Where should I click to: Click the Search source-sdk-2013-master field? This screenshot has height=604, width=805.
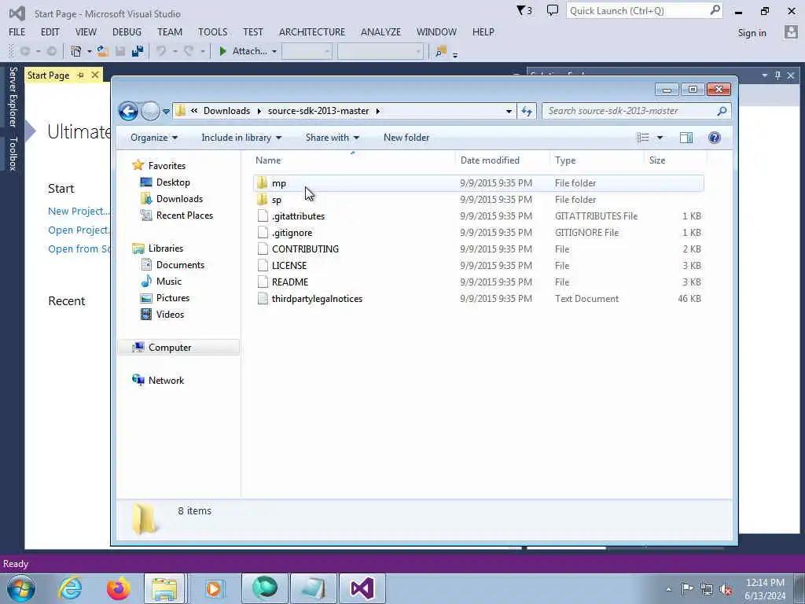click(x=636, y=111)
